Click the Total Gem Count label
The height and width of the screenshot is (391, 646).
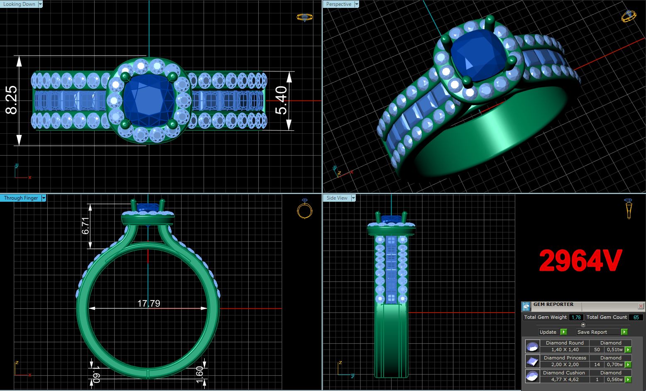(x=607, y=317)
